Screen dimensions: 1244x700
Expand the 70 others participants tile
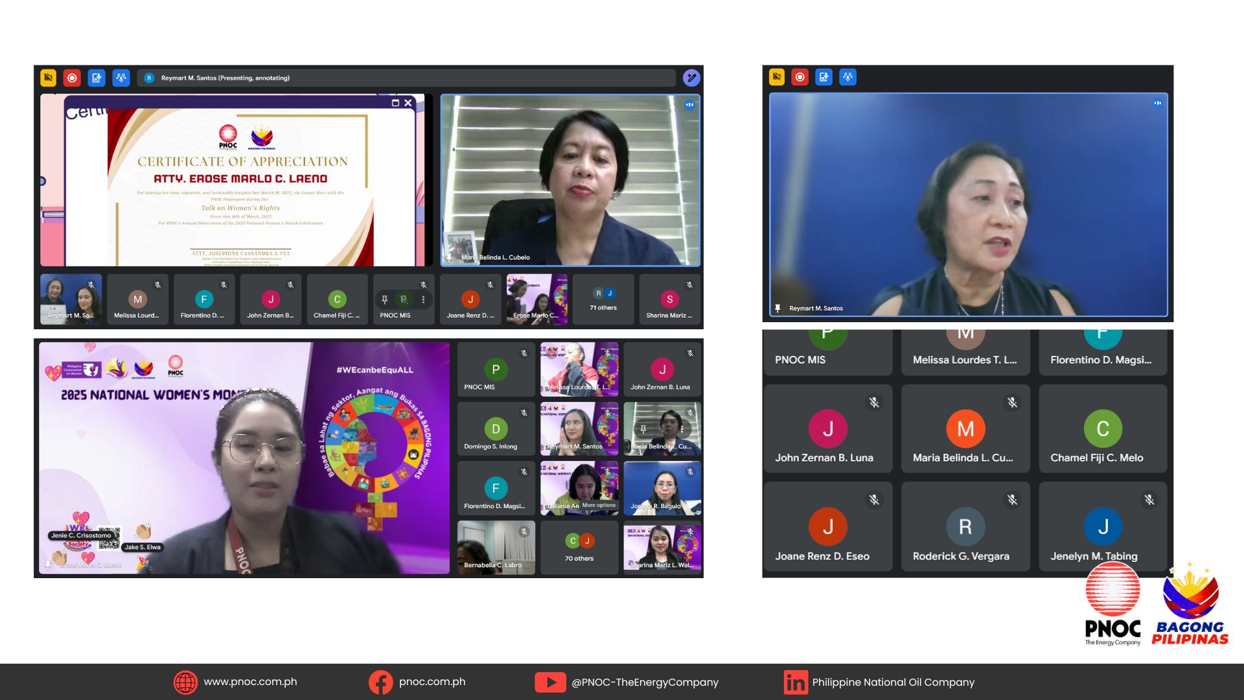[x=579, y=548]
